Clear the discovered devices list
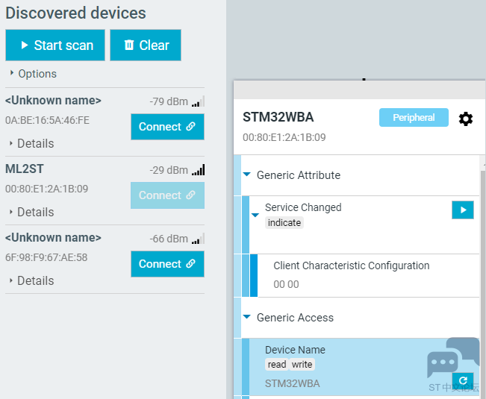Image resolution: width=486 pixels, height=399 pixels. [x=146, y=45]
